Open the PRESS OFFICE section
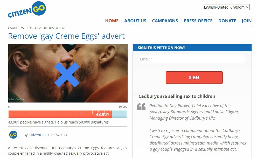 tap(198, 21)
